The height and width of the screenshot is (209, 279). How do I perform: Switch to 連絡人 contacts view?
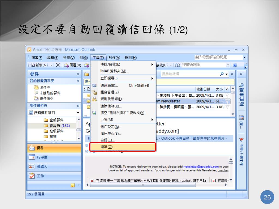pyautogui.click(x=54, y=167)
